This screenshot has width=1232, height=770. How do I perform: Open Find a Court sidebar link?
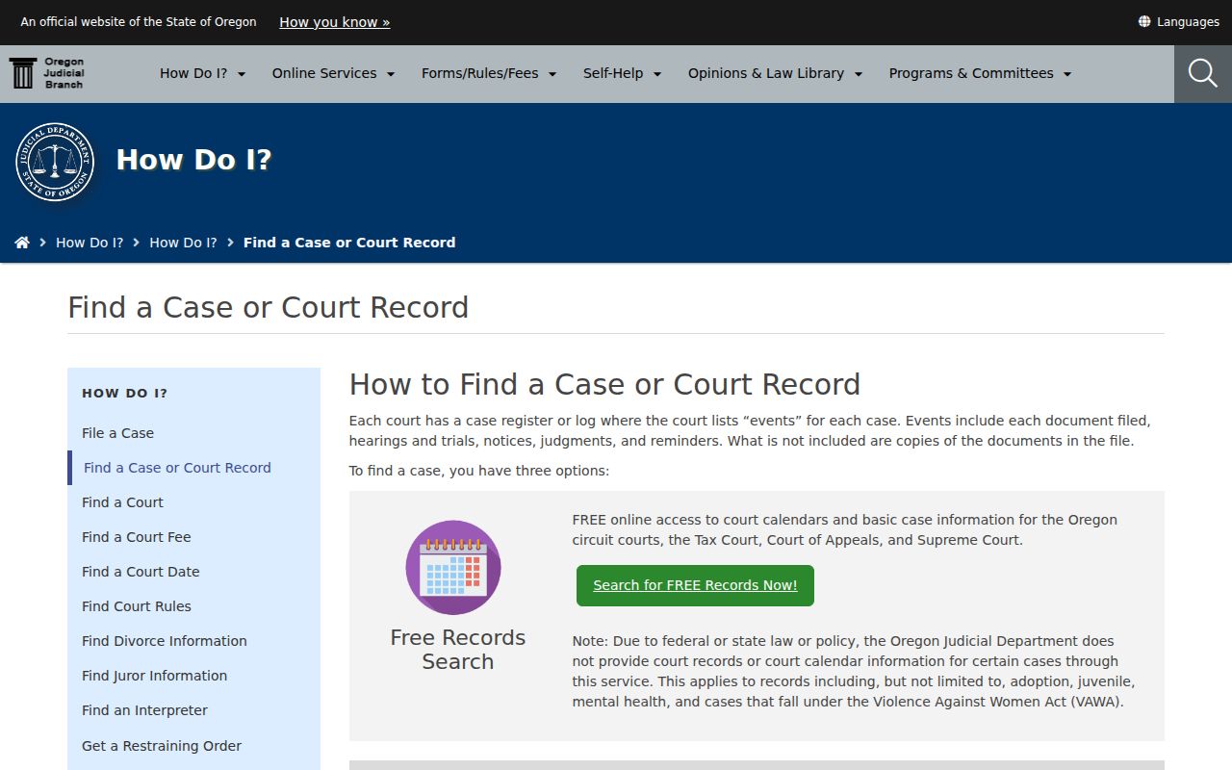point(122,502)
